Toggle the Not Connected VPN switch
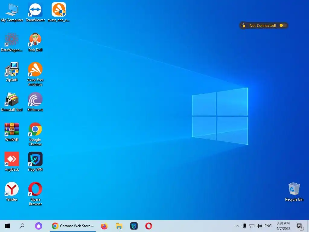Viewport: 309px width, 232px height. (282, 25)
